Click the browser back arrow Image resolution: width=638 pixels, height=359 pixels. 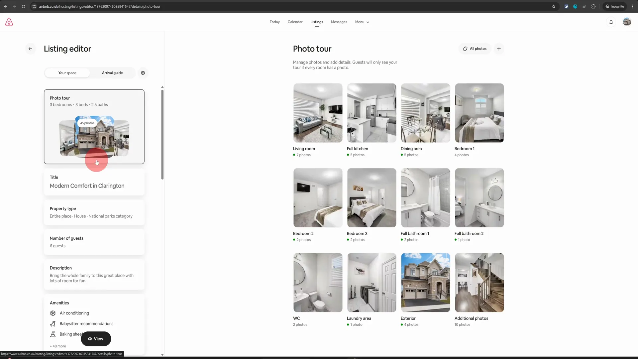tap(5, 6)
